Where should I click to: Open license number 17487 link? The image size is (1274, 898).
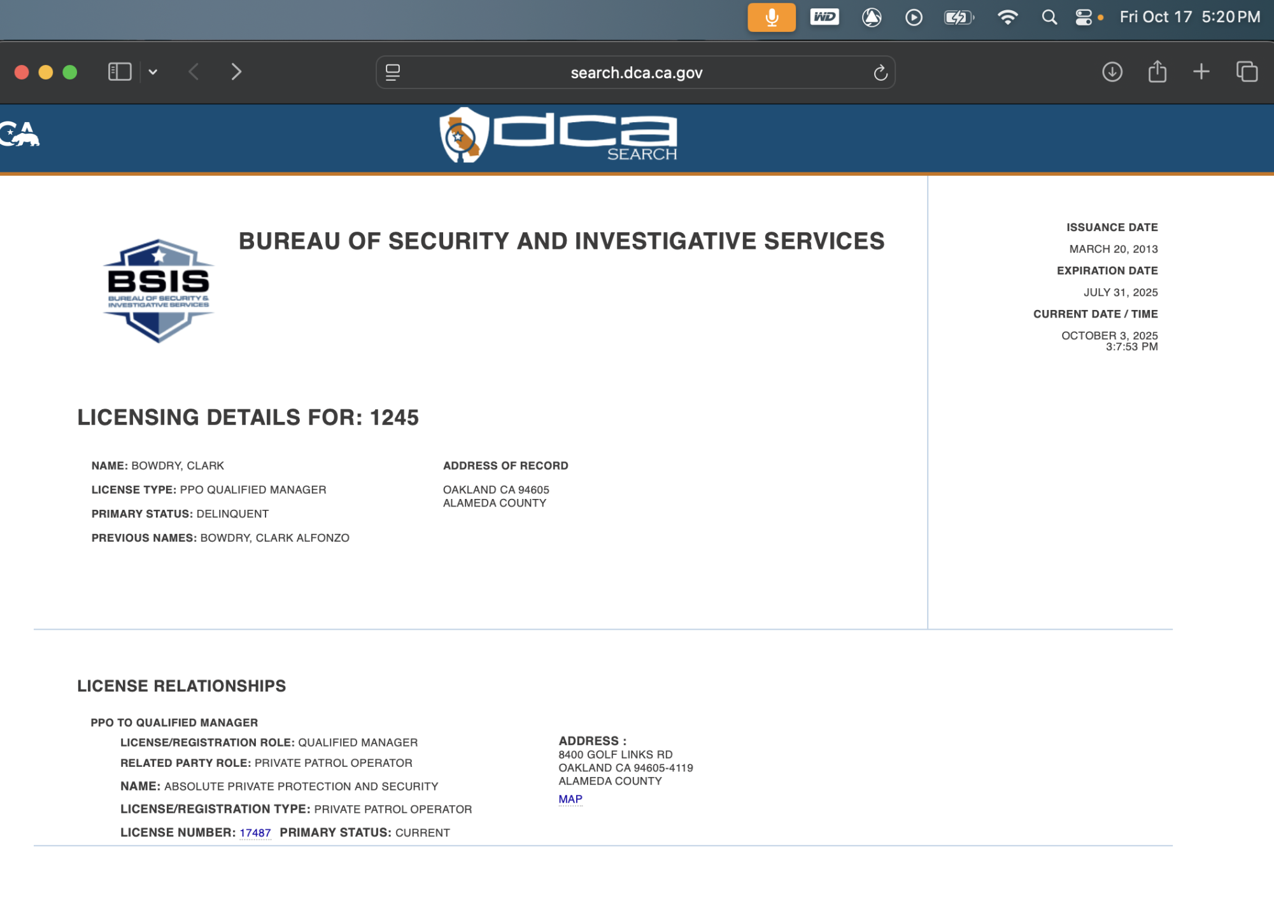click(x=255, y=832)
